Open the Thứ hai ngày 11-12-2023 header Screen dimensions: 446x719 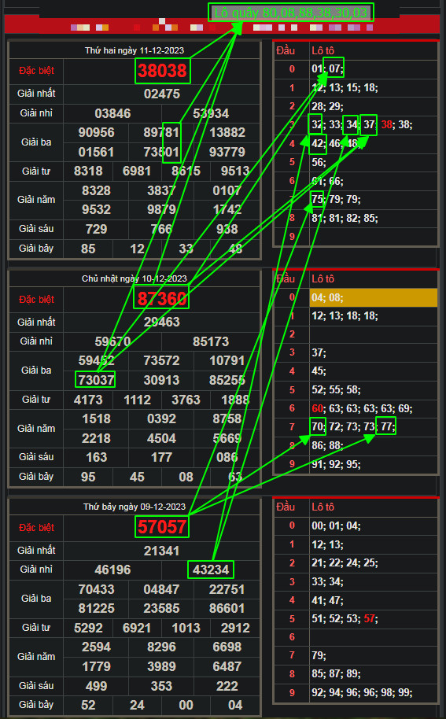[x=135, y=50]
